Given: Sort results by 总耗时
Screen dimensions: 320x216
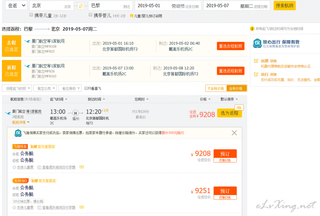Looking at the screenshot, I should tap(142, 99).
